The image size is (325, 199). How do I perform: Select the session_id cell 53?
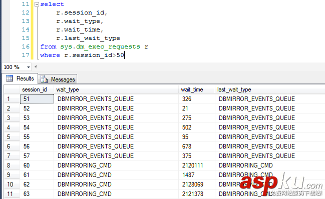point(37,118)
